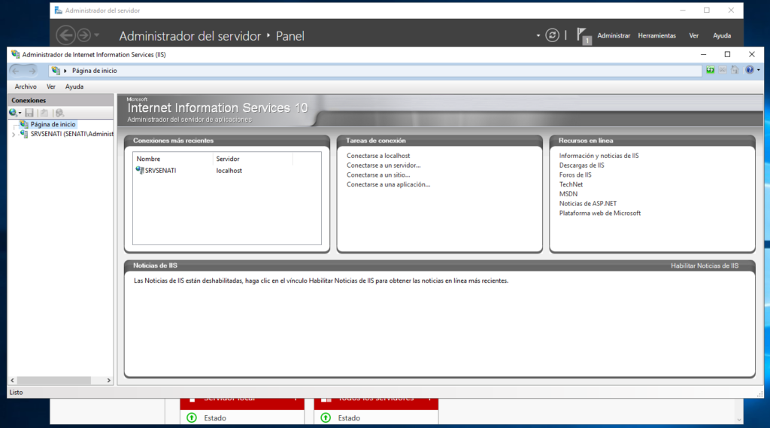Click the server icon in the address bar

pyautogui.click(x=56, y=71)
